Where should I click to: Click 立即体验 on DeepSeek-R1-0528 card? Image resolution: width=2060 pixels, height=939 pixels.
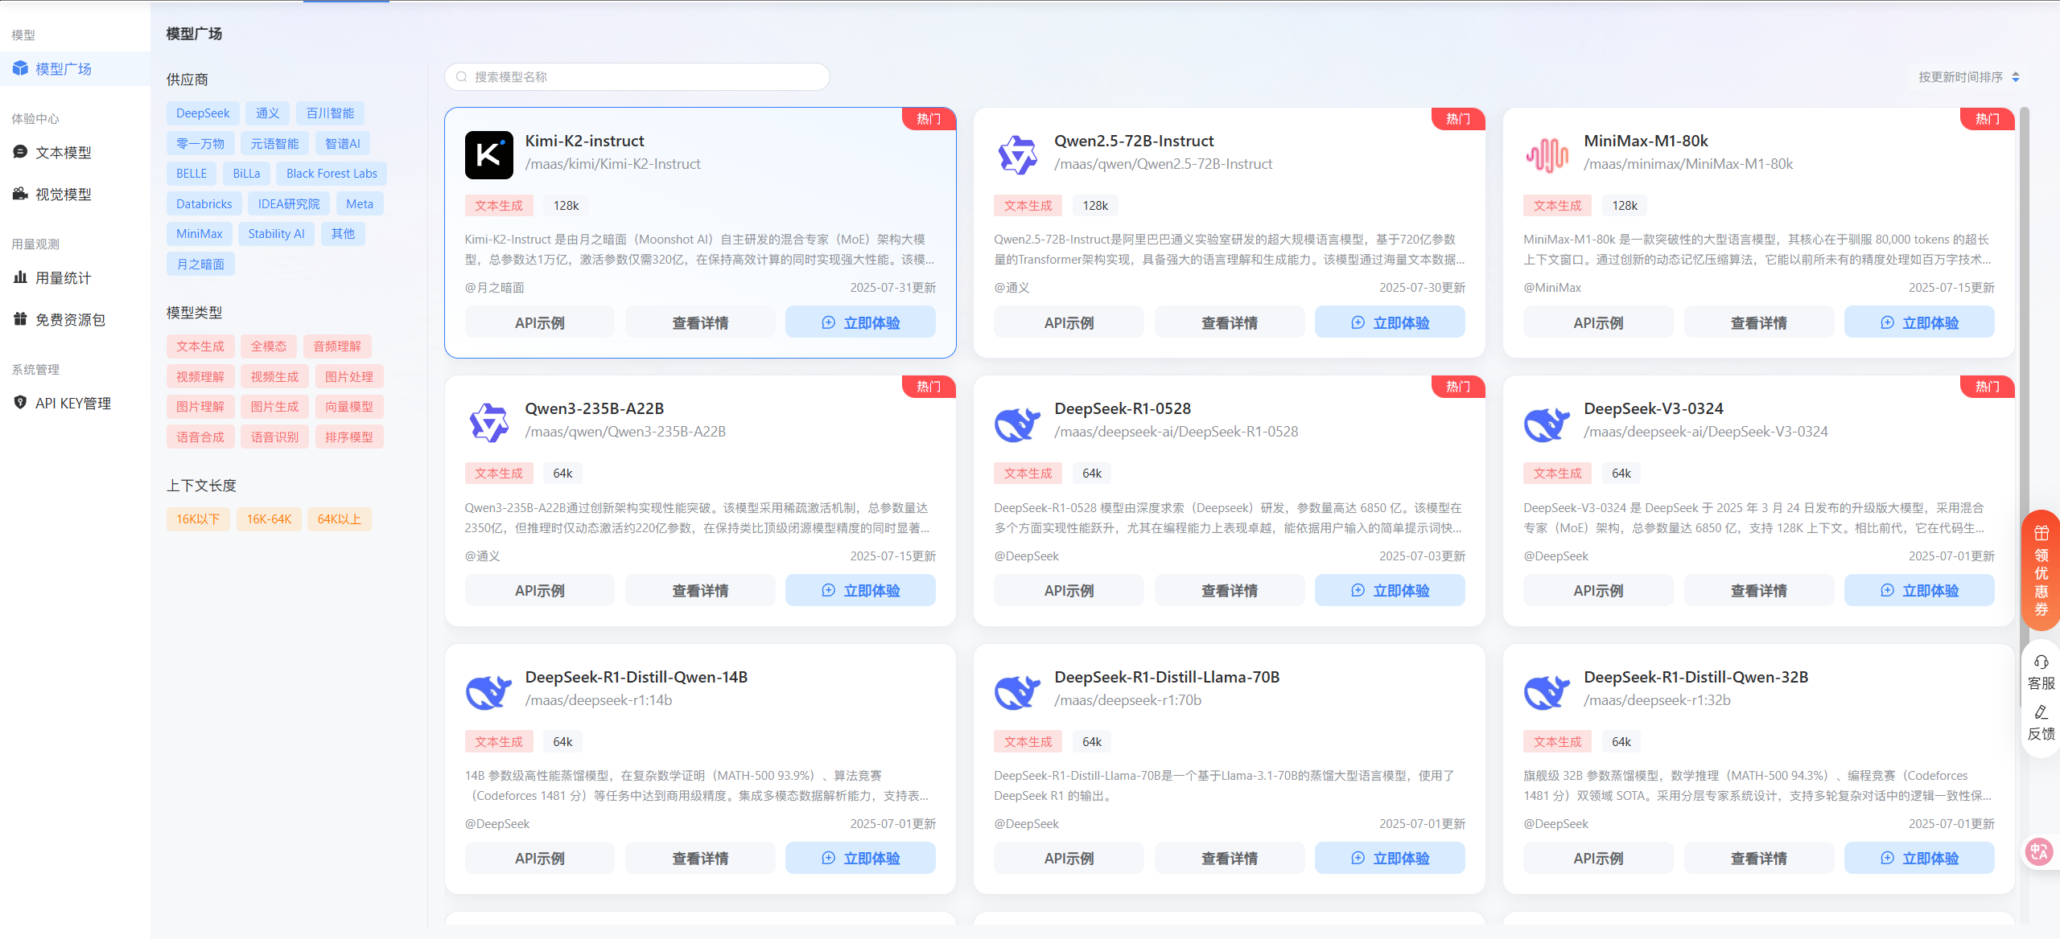[1390, 590]
